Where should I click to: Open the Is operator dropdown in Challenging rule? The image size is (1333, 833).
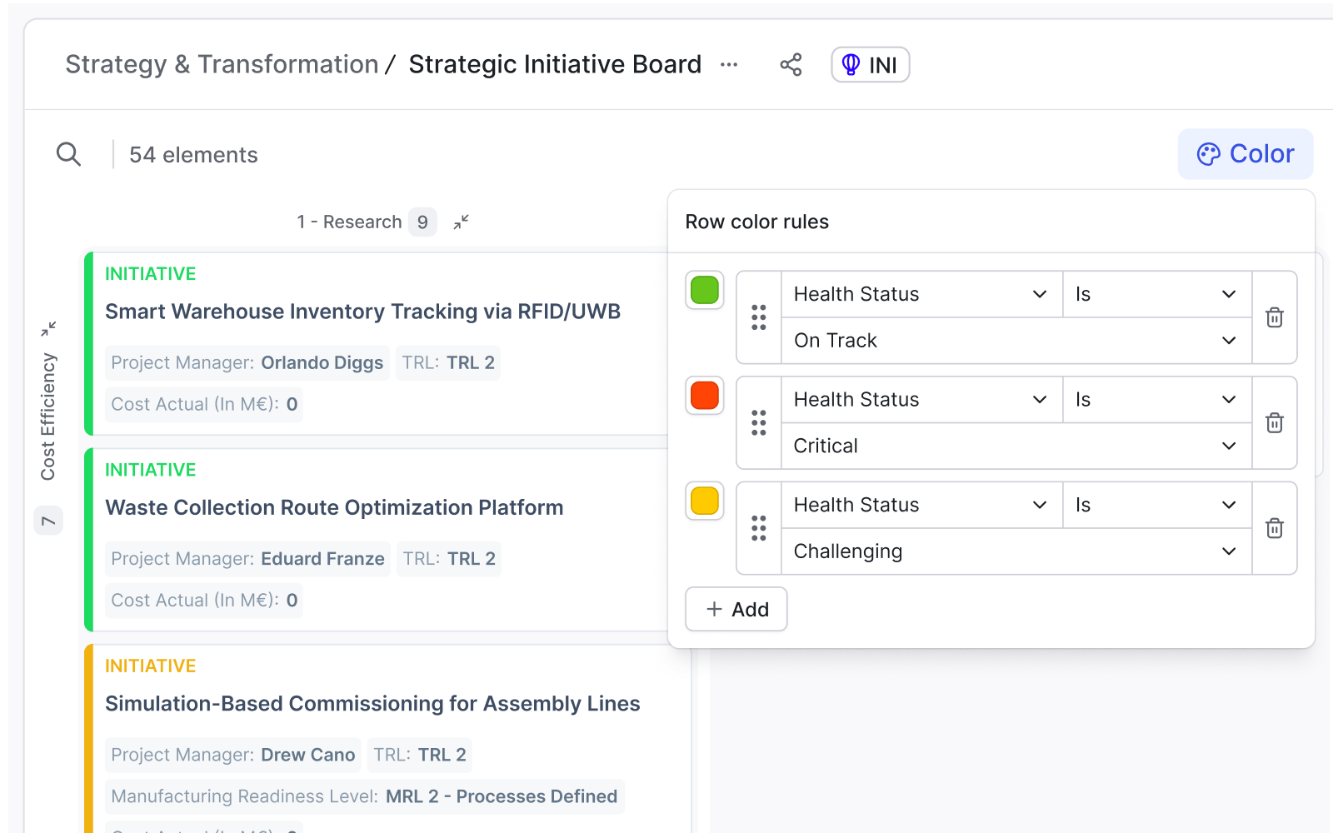(x=1157, y=505)
